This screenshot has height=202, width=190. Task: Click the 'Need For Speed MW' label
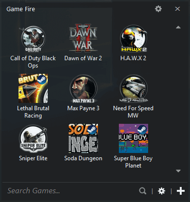pos(133,112)
